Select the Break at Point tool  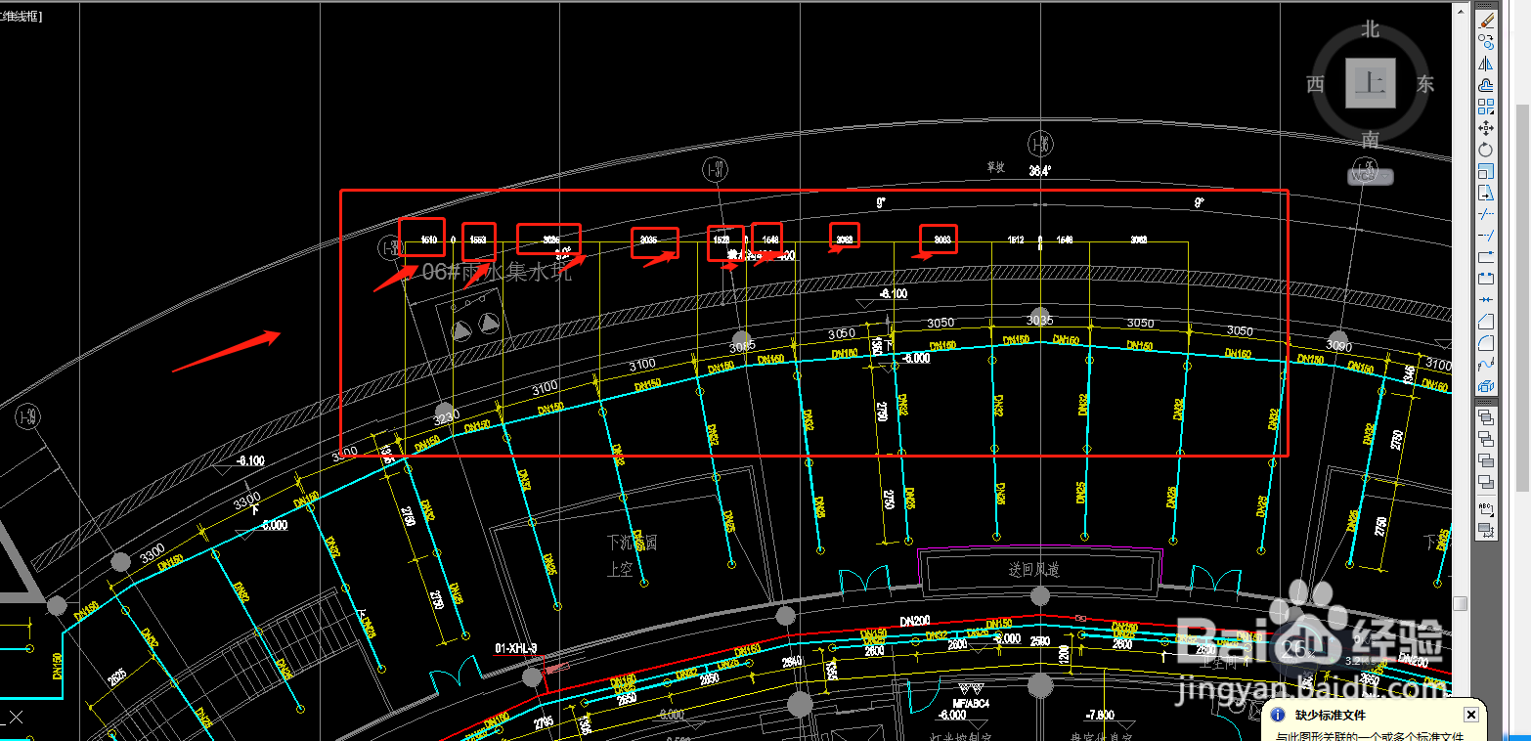coord(1486,256)
